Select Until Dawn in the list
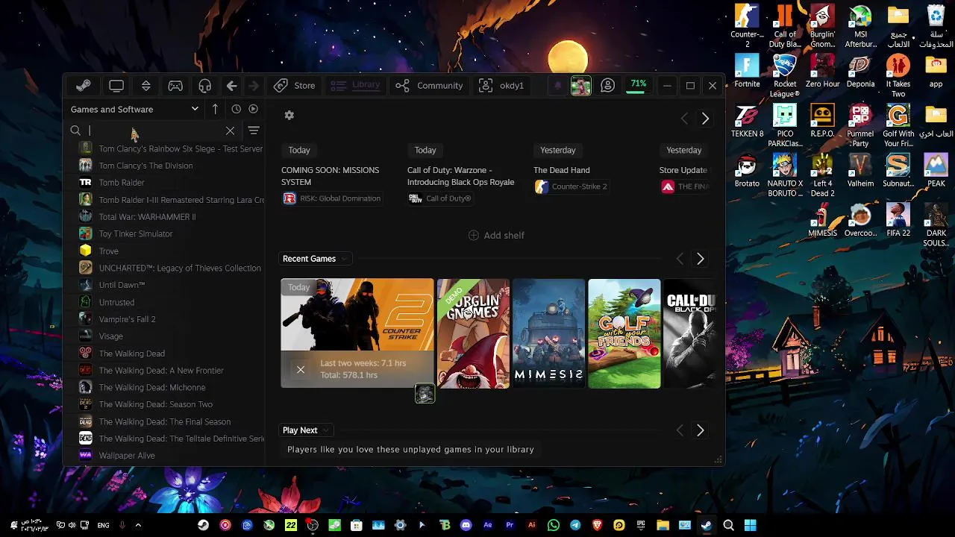Viewport: 955px width, 537px height. [122, 285]
